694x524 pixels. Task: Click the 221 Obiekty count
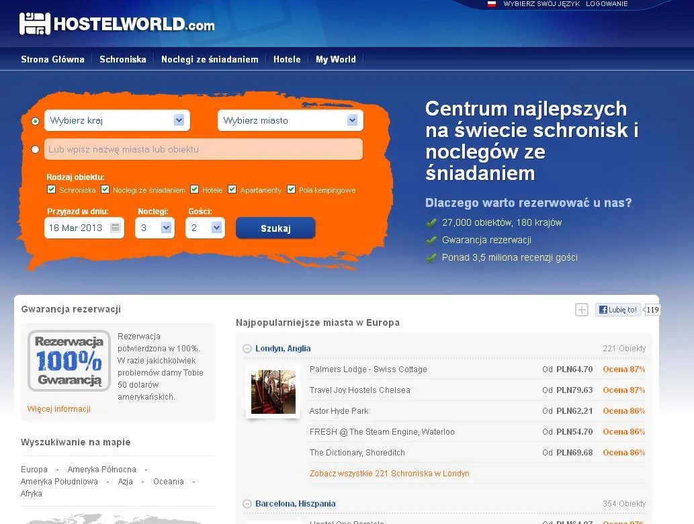624,349
